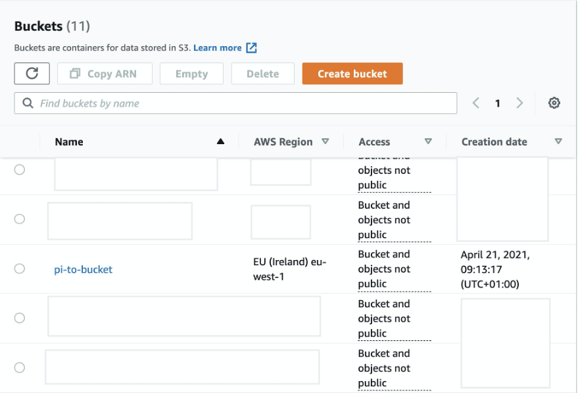Viewport: 578px width, 393px height.
Task: Select page 1 in pagination
Action: [x=498, y=103]
